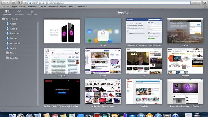
Task: Open iCloud link in favorites bar
Action: (22, 6)
